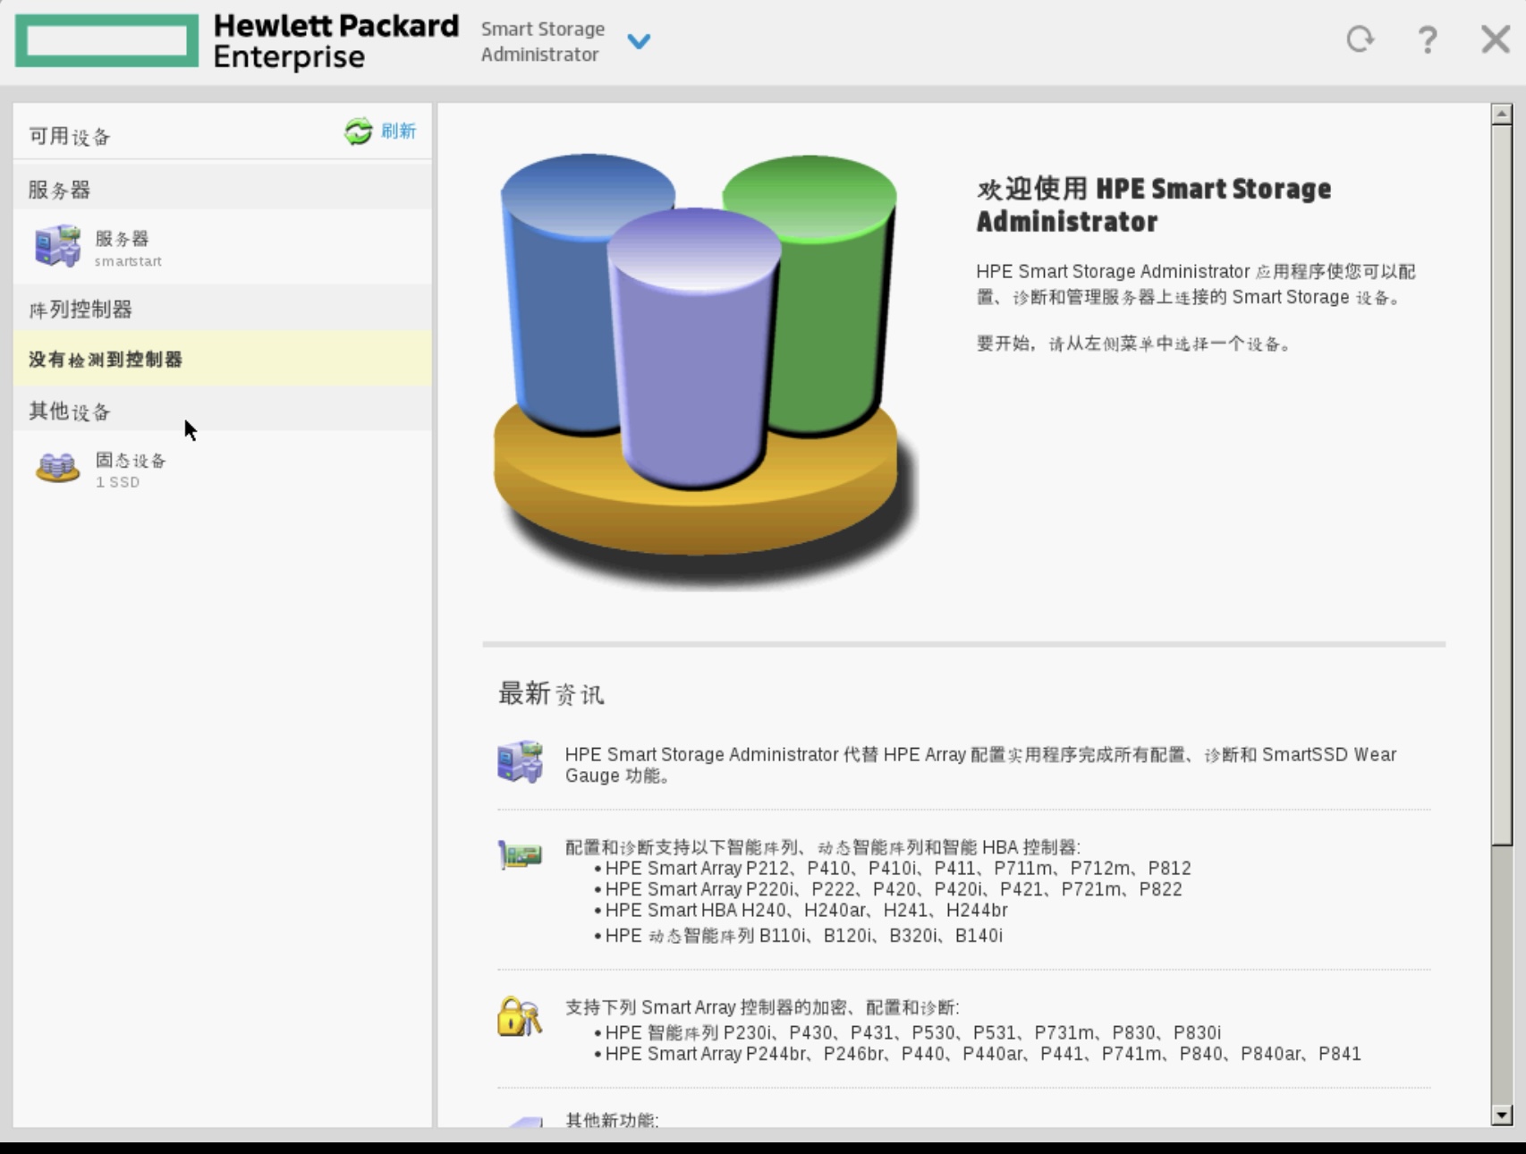The image size is (1526, 1154).
Task: Click the controller card icon in news list
Action: [520, 855]
